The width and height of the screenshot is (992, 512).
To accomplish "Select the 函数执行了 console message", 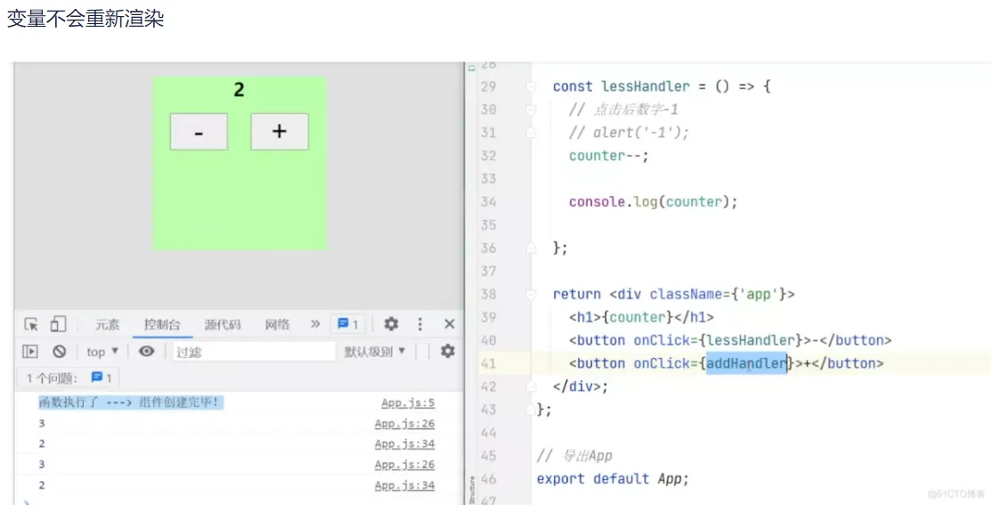I will click(x=131, y=402).
